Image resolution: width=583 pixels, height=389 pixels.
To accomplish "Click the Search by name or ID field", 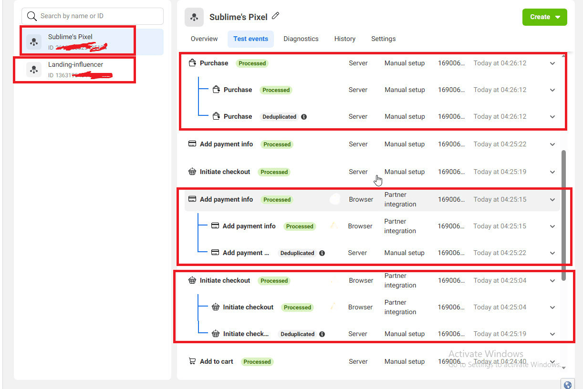I will (93, 16).
